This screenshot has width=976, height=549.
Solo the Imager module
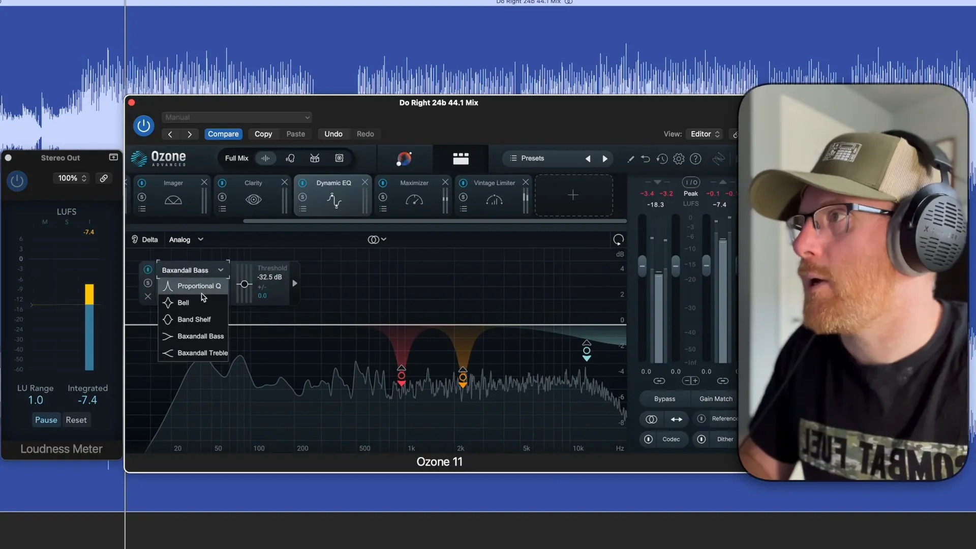coord(142,197)
